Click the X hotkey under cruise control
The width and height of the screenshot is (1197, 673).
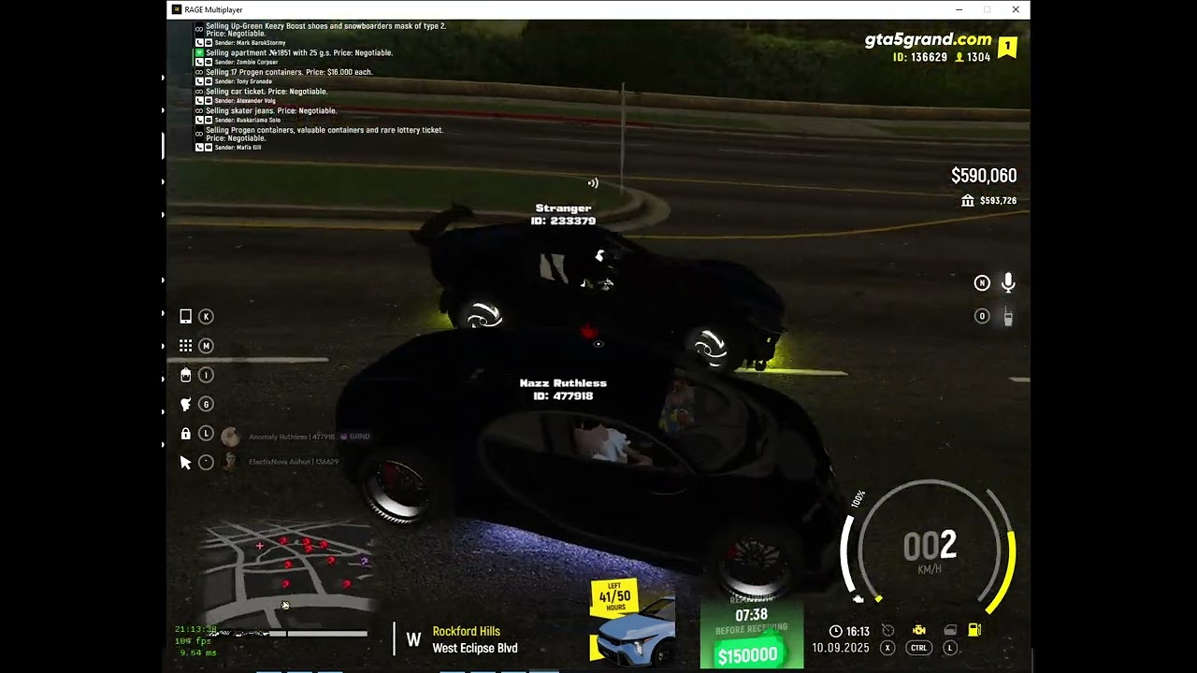point(887,648)
